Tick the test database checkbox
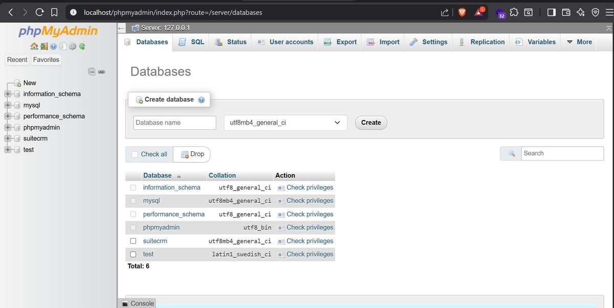The width and height of the screenshot is (614, 308). pyautogui.click(x=133, y=254)
